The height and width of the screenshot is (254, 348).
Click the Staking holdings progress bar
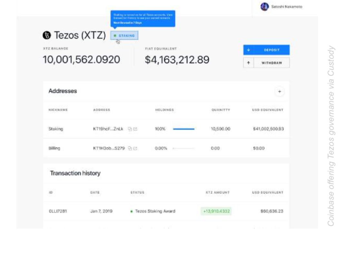click(x=184, y=129)
